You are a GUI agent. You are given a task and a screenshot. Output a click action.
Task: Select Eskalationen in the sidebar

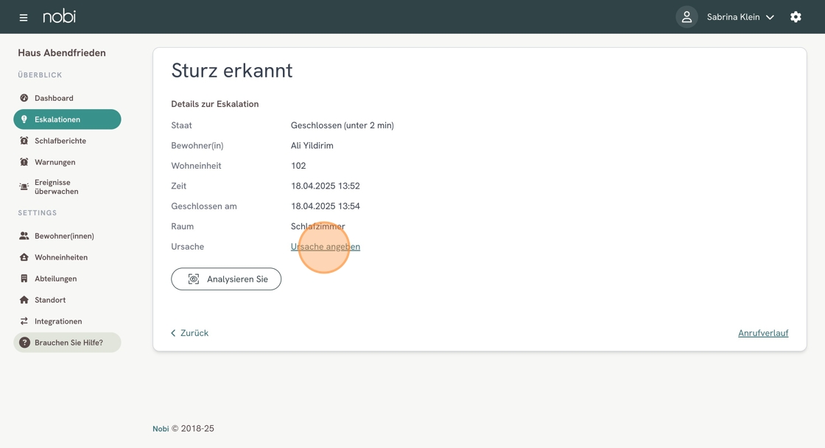(67, 119)
